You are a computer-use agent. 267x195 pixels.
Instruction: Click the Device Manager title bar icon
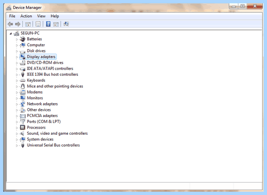click(9, 8)
